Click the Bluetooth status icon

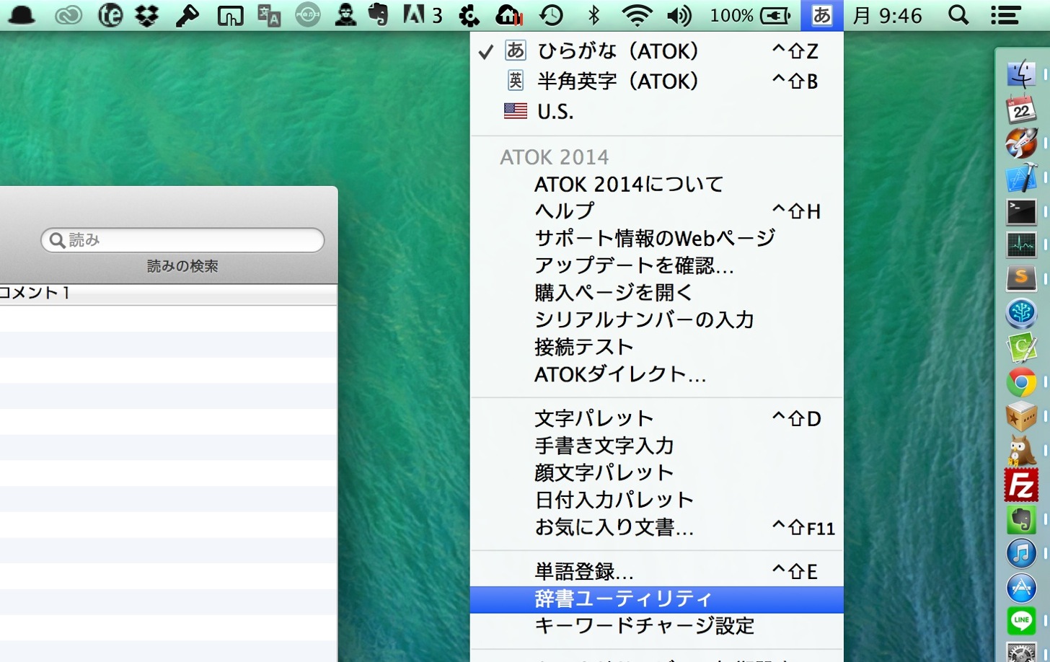coord(594,15)
